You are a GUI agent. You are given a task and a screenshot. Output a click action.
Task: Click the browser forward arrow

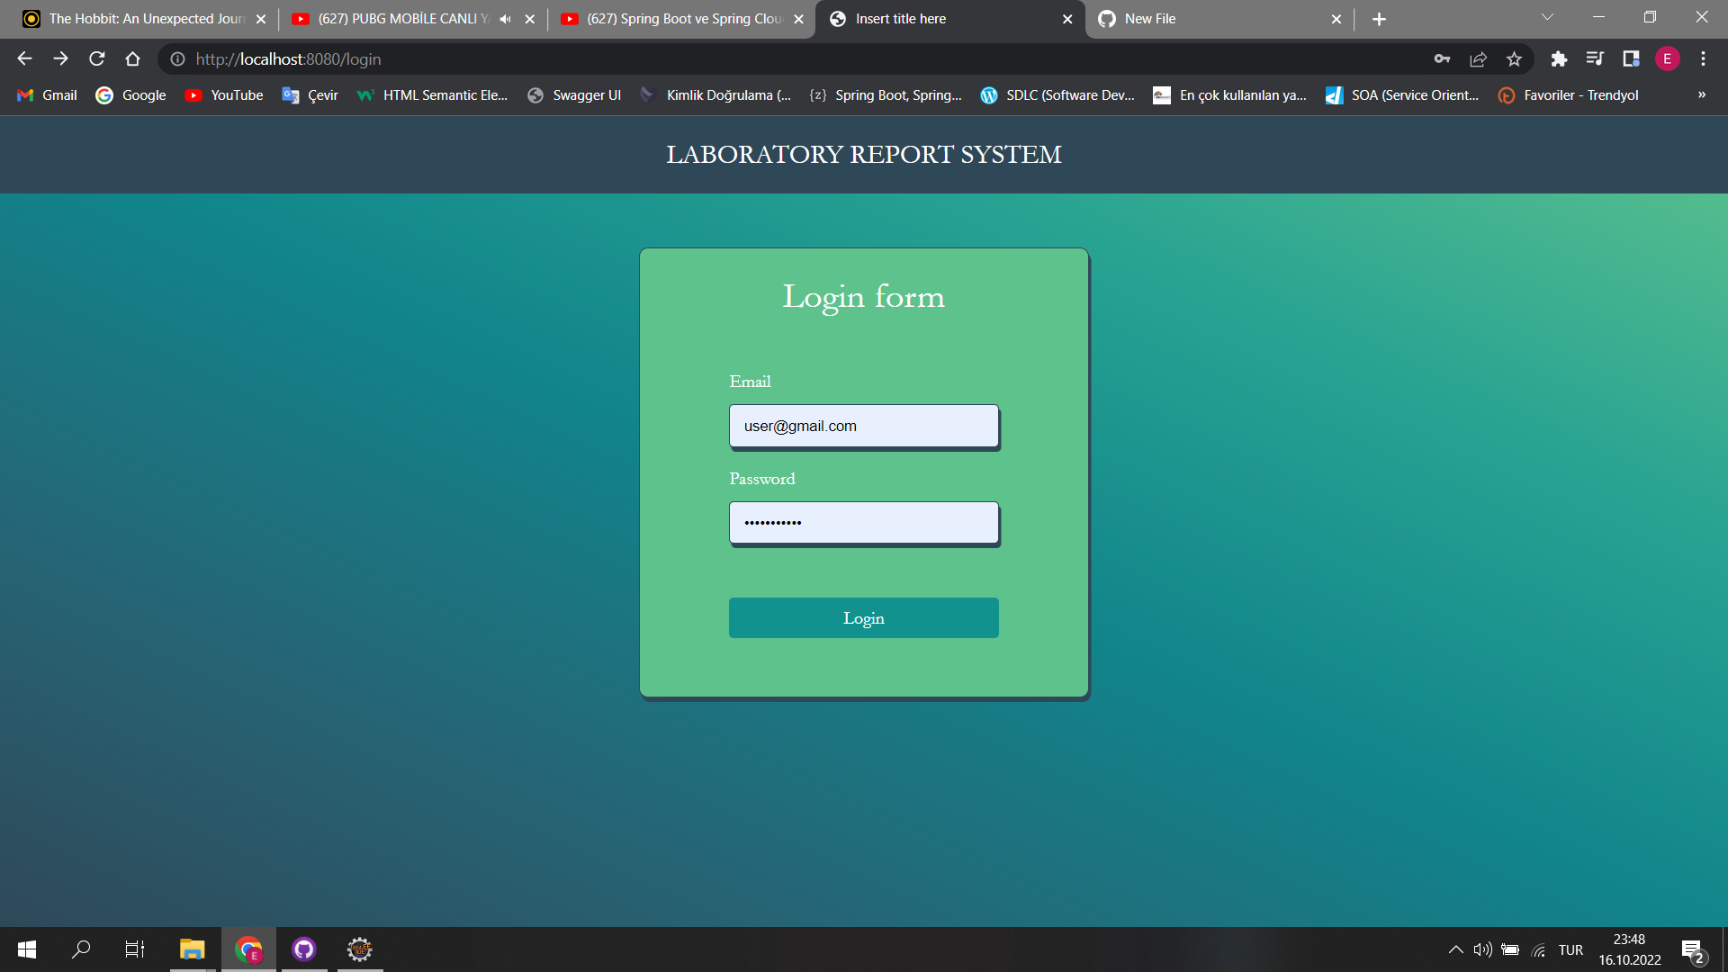60,58
